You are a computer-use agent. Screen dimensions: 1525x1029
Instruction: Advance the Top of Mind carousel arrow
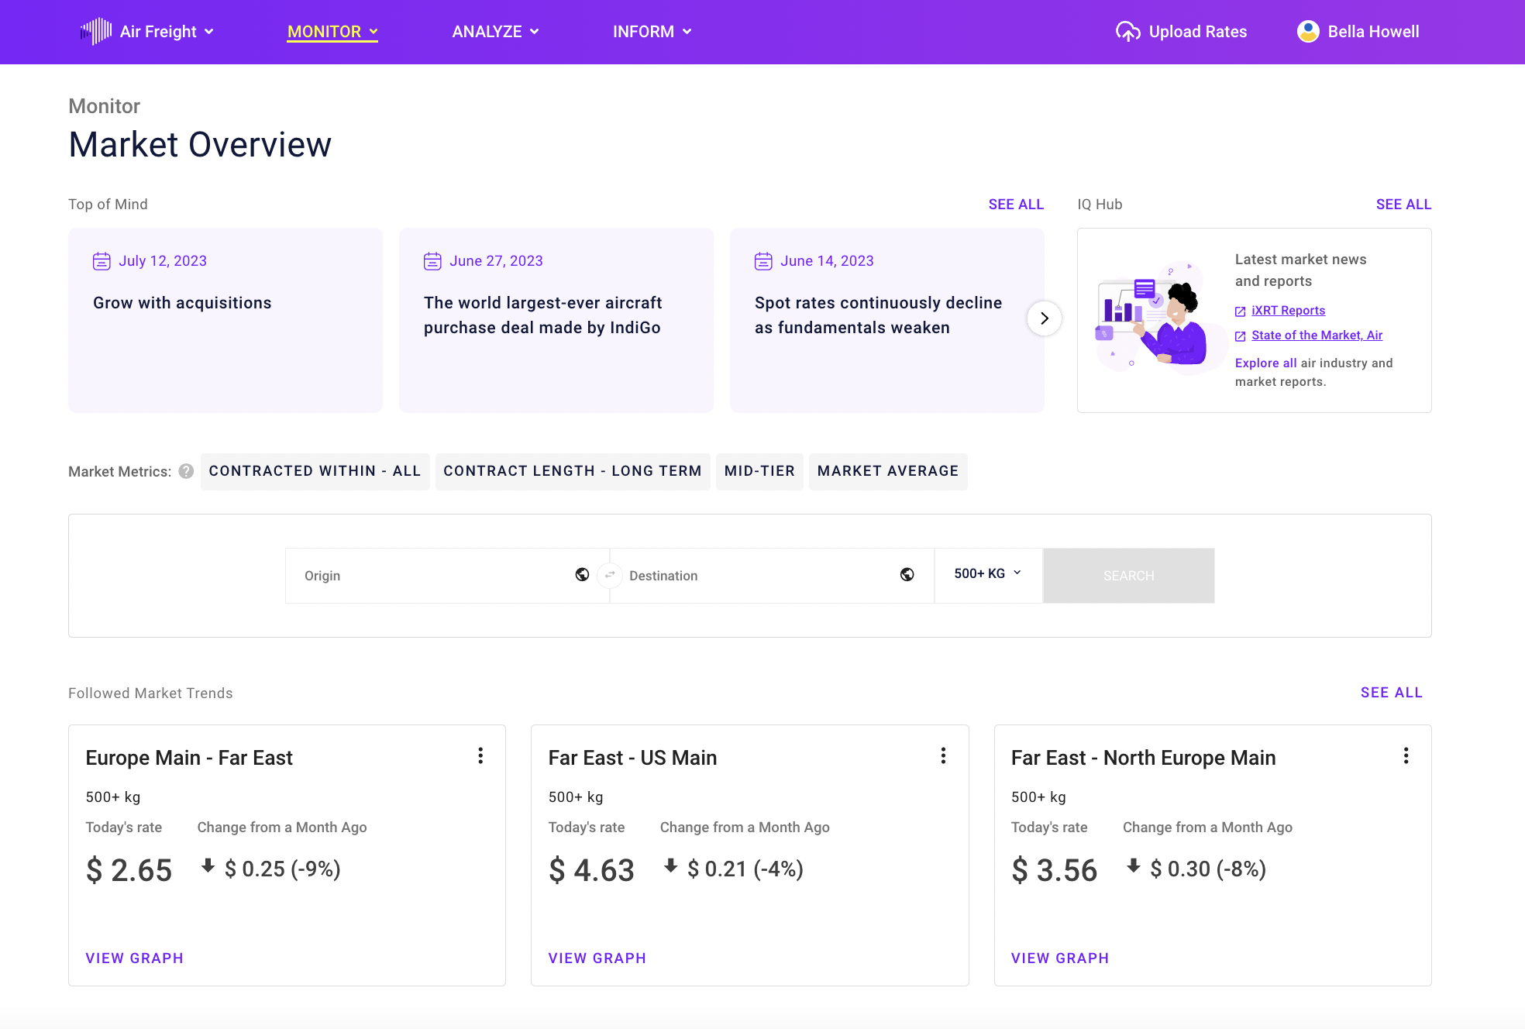pos(1044,318)
